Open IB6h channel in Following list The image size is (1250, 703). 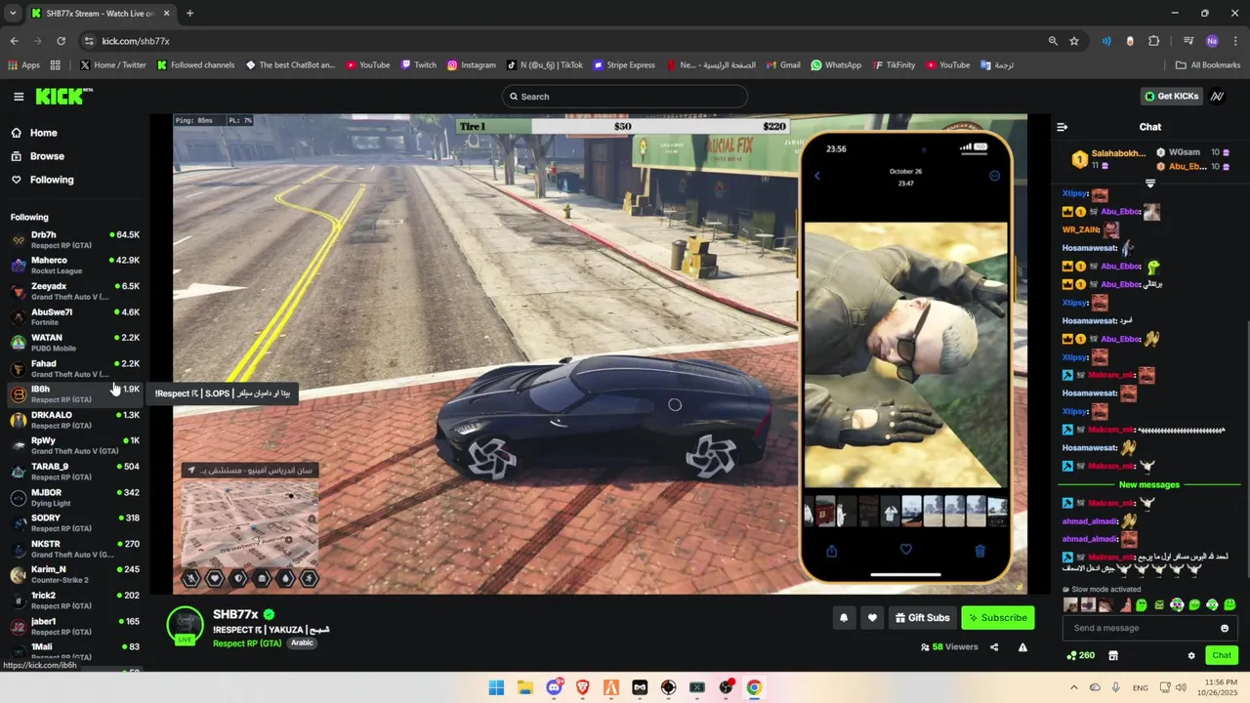pos(75,393)
